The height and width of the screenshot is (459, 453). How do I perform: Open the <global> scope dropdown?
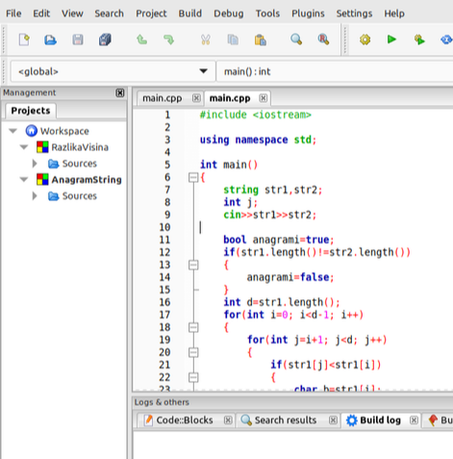(x=112, y=71)
